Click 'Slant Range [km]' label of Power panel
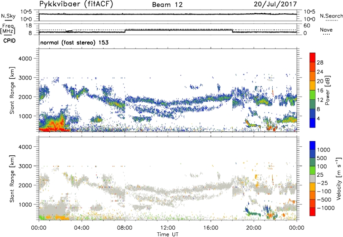 (12, 90)
